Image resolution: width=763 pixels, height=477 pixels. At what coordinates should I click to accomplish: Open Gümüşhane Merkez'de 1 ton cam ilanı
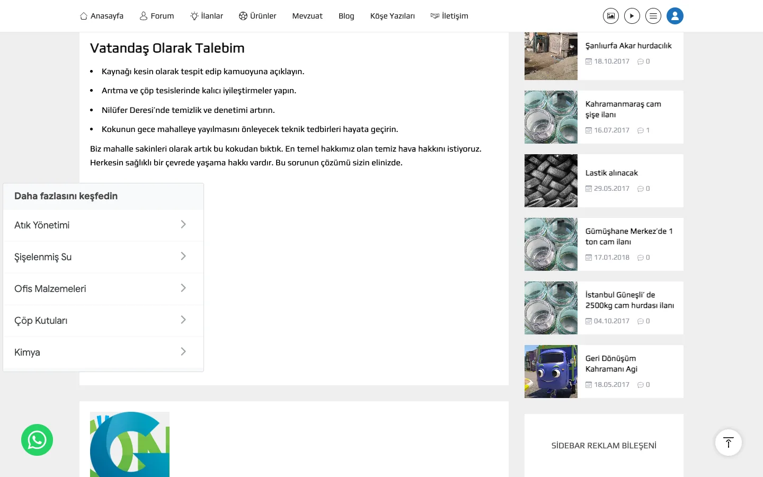[629, 236]
